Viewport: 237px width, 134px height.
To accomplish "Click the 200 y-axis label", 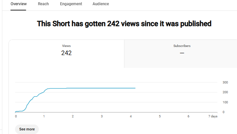I will 225,92.
